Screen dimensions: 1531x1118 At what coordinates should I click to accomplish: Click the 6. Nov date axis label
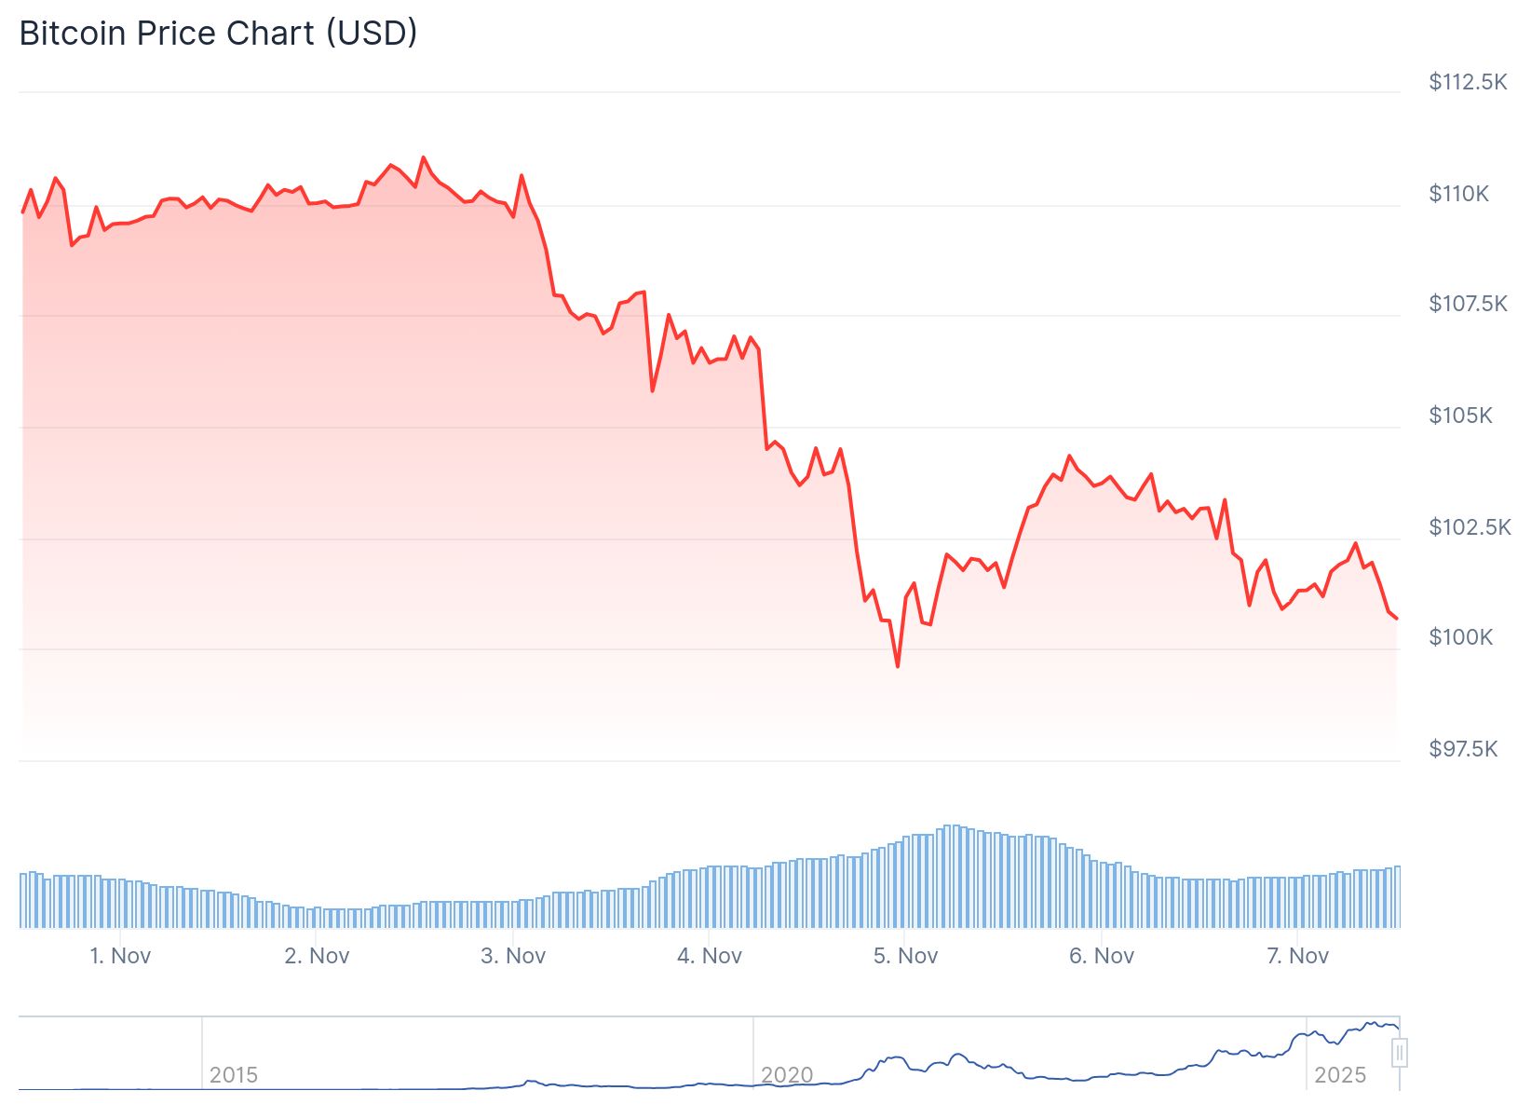coord(1102,956)
